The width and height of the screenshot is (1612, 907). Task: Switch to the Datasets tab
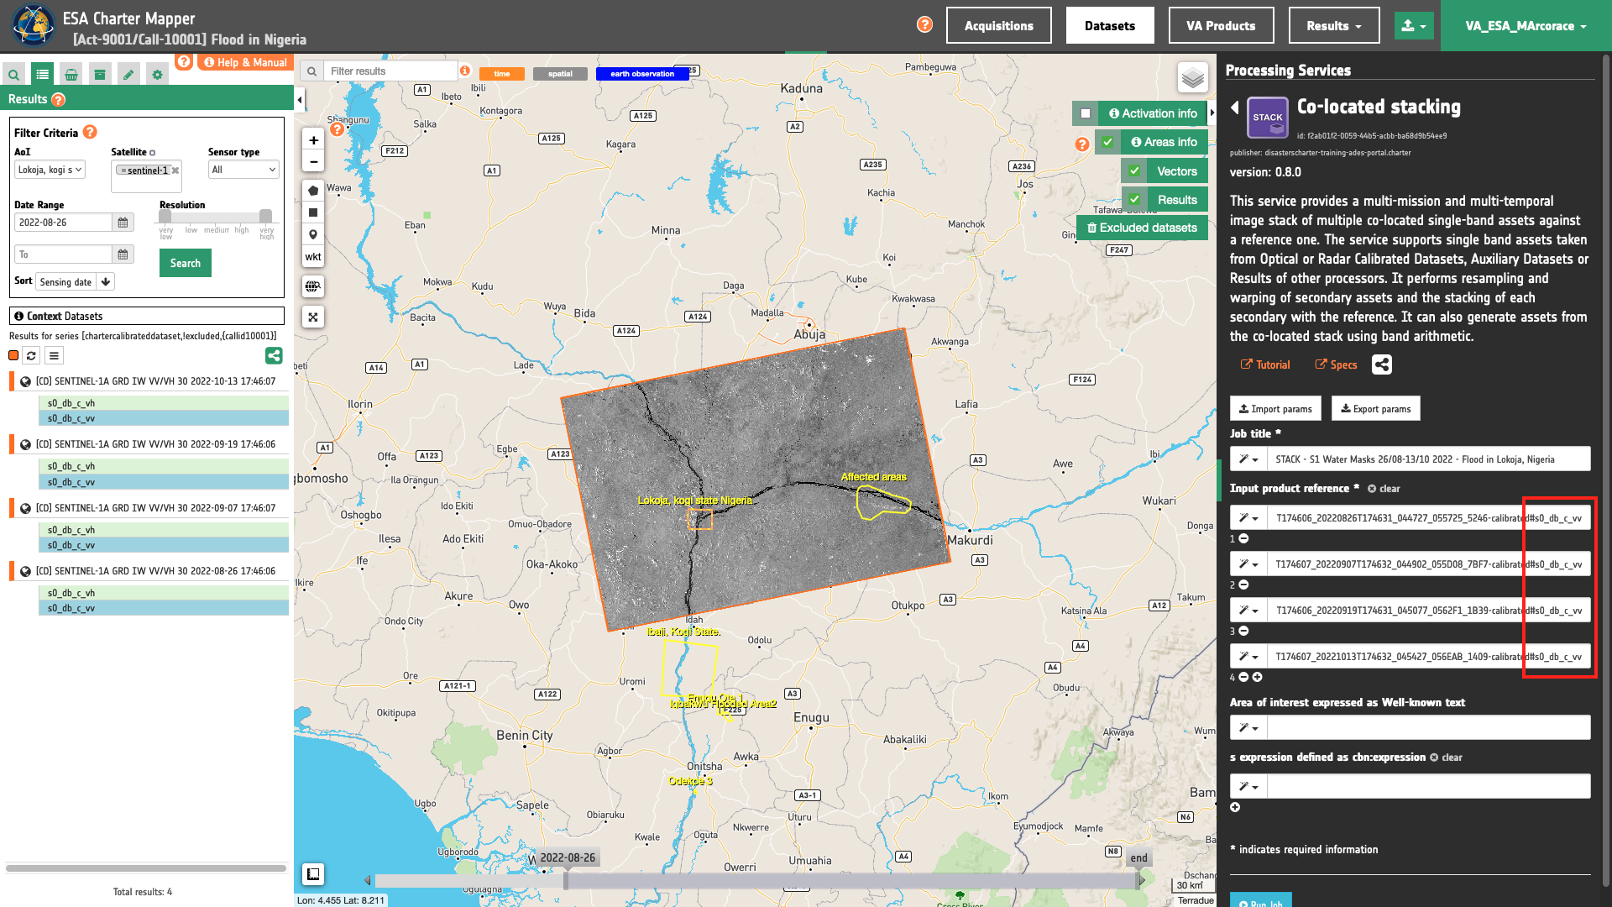click(x=1110, y=26)
